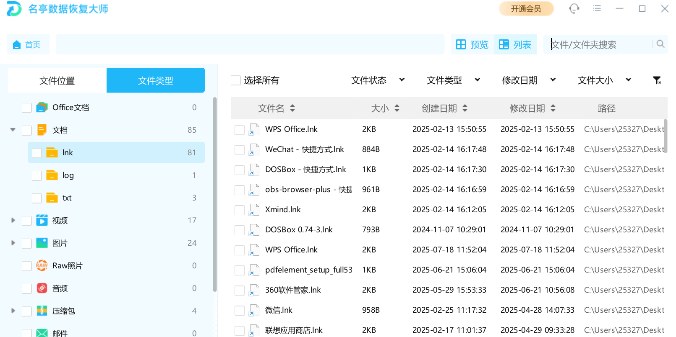676x337 pixels.
Task: Click the 音频 category icon
Action: pyautogui.click(x=42, y=288)
